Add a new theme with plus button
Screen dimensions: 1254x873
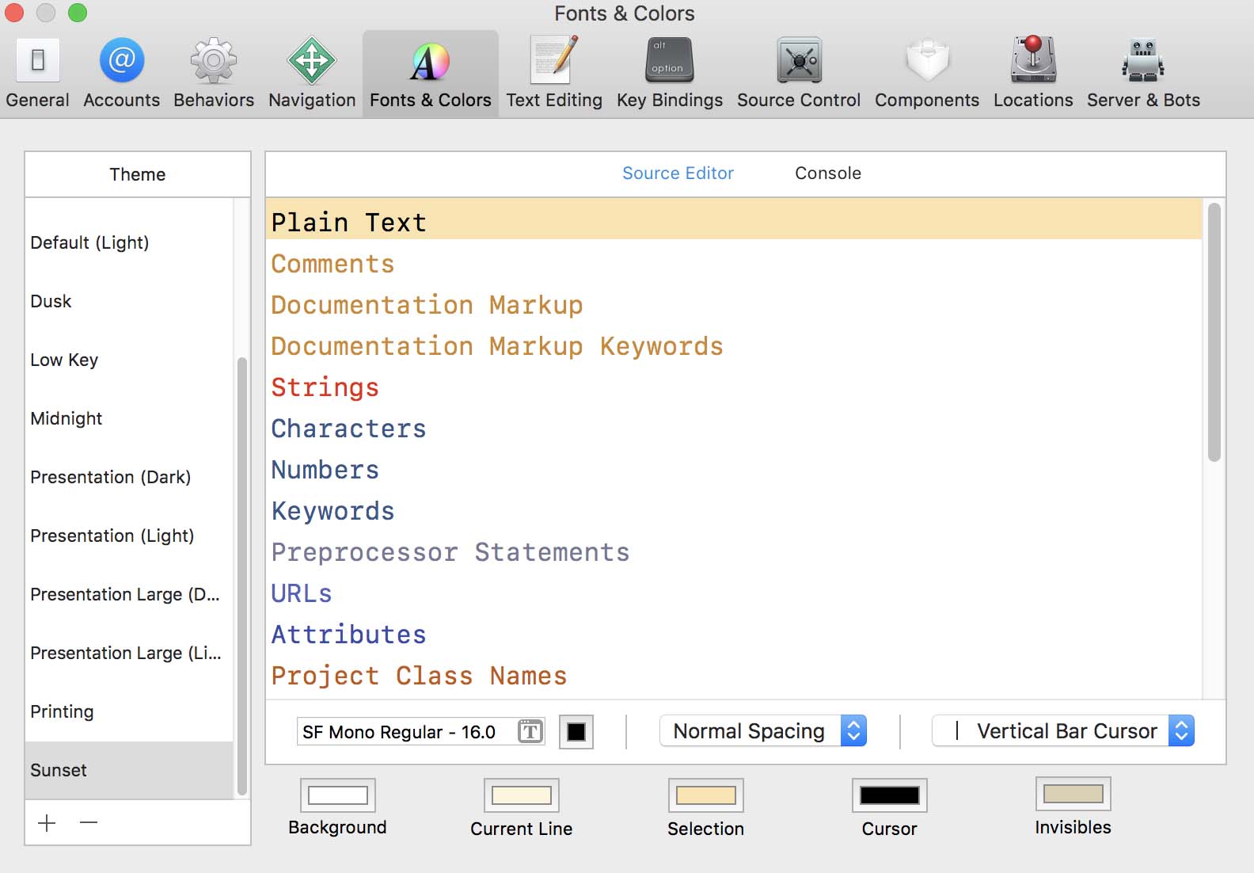click(x=47, y=823)
